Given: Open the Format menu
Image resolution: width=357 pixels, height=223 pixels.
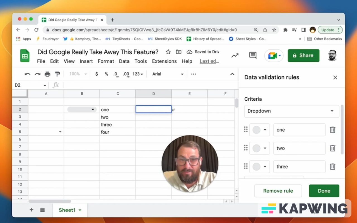Looking at the screenshot, I should [x=106, y=61].
